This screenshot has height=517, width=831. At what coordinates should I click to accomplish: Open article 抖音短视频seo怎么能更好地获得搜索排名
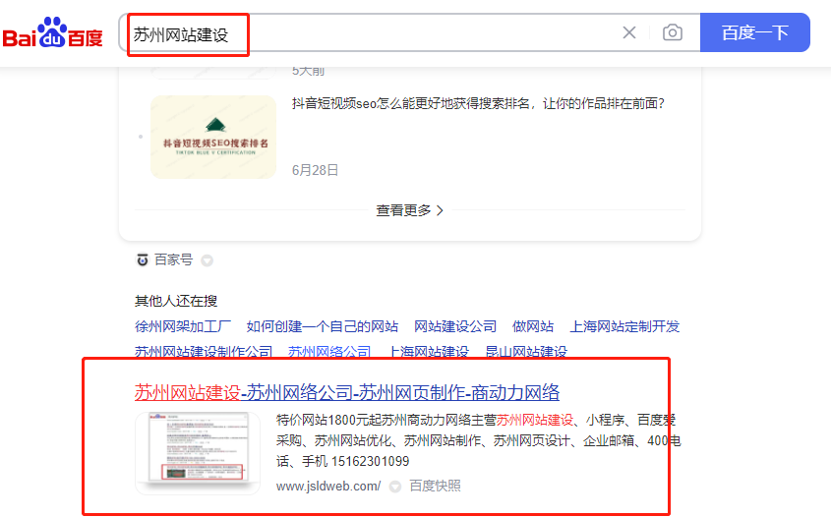point(478,103)
